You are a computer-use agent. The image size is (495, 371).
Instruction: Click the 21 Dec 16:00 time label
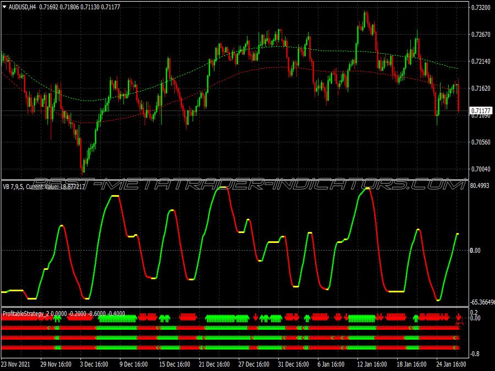(x=215, y=364)
